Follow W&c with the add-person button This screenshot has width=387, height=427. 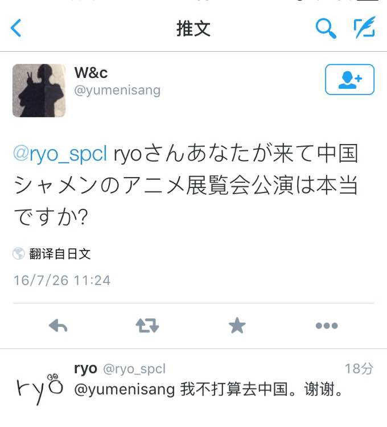pos(349,80)
